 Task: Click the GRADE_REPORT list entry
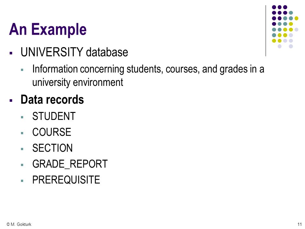[x=70, y=164]
